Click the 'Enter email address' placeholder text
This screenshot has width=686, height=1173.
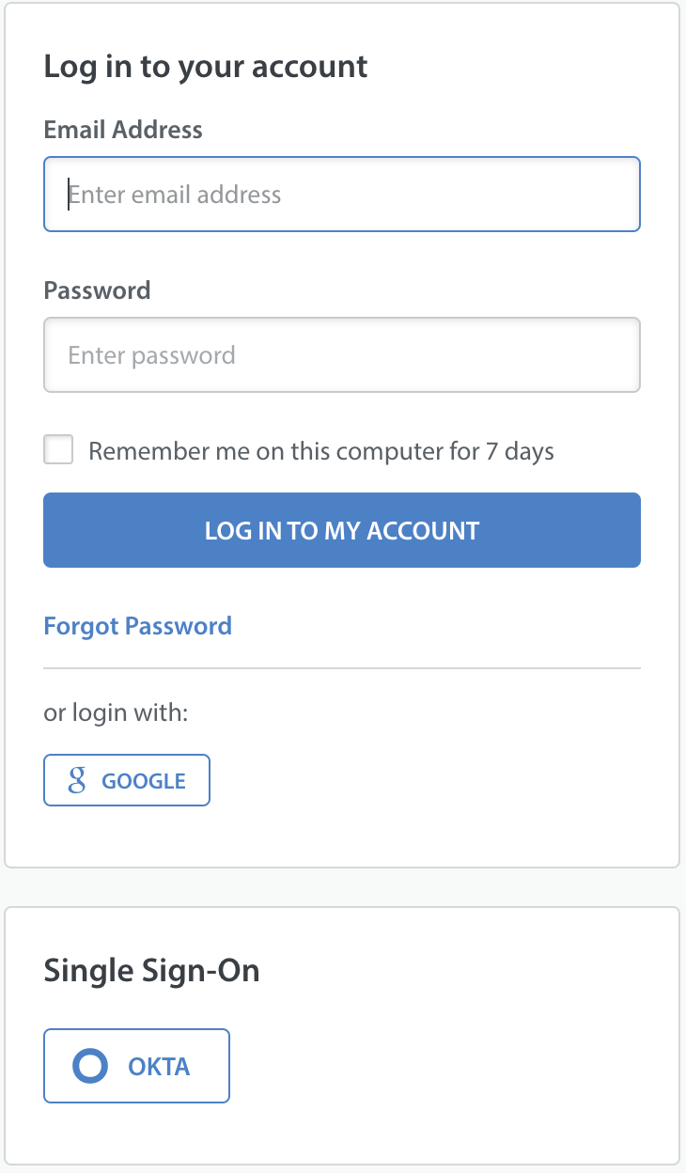point(175,195)
